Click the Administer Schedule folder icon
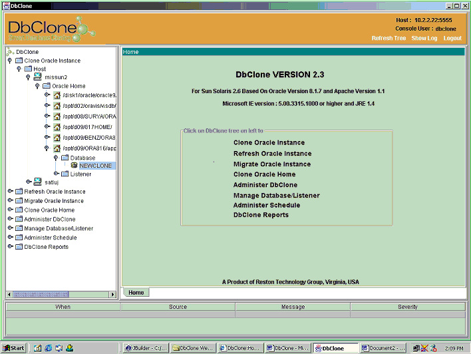471x354 pixels. point(19,238)
